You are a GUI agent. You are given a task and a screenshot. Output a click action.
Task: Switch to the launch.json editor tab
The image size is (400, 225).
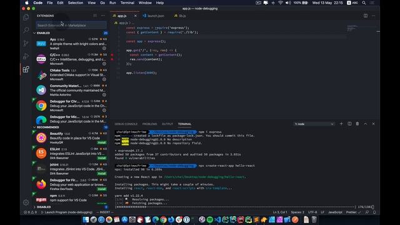pos(156,16)
